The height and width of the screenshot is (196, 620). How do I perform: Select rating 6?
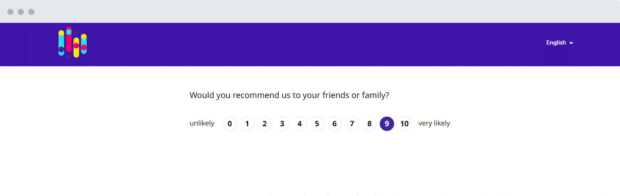coord(334,124)
